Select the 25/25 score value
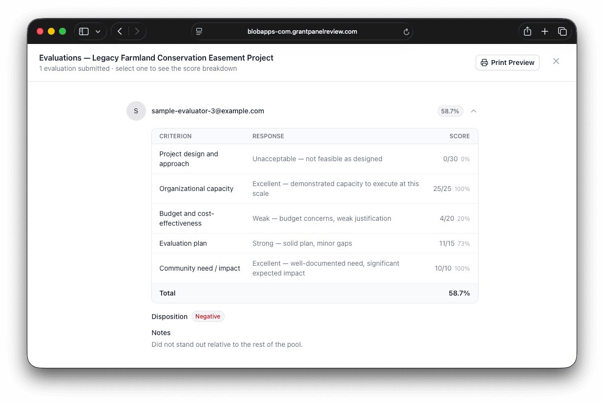 click(442, 189)
